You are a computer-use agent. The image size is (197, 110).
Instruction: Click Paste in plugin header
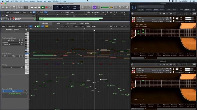pos(162,10)
